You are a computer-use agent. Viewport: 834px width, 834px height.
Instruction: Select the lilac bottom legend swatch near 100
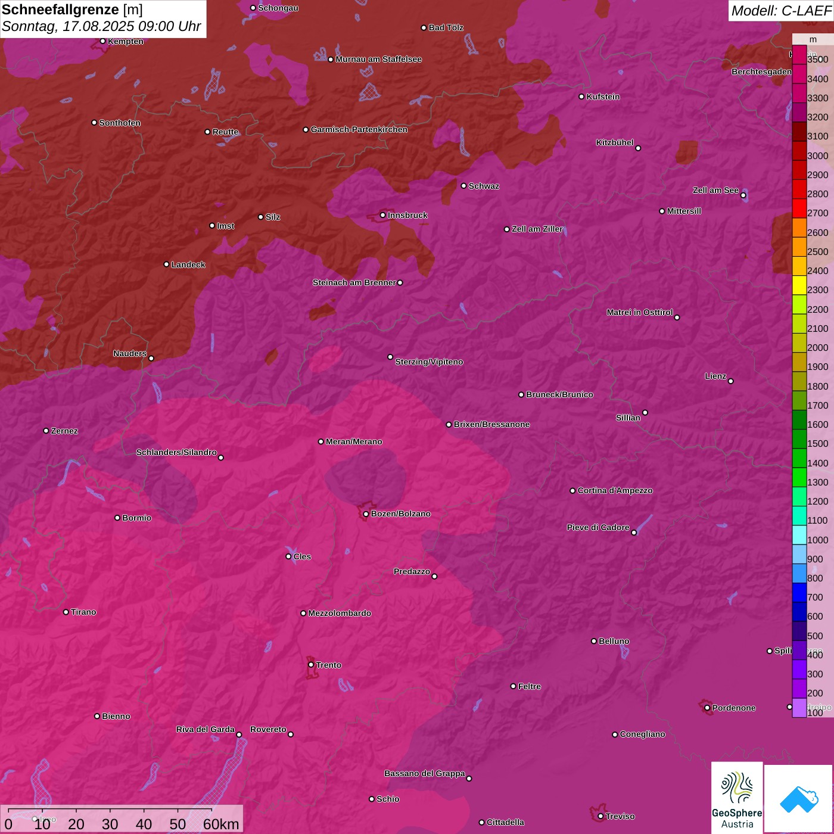(x=799, y=708)
